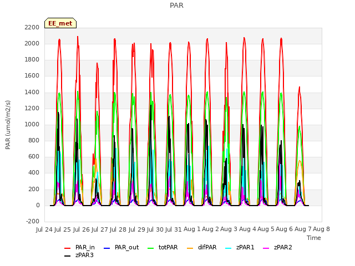355x266 pixels.
Task: Click the -200 y-axis tick label
Action: [x=33, y=221]
